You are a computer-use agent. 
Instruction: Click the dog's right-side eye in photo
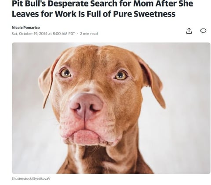click(x=121, y=76)
